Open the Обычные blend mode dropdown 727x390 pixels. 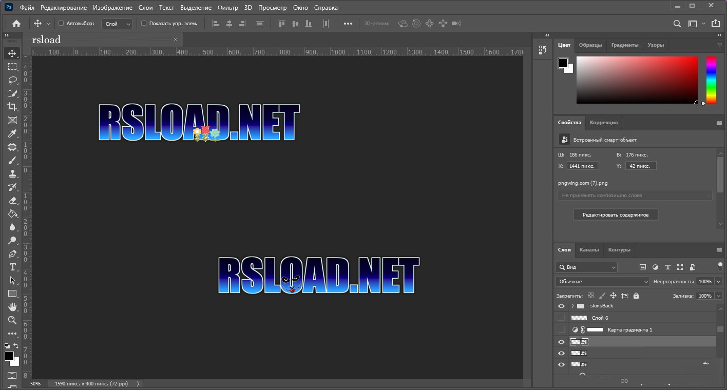(x=602, y=282)
